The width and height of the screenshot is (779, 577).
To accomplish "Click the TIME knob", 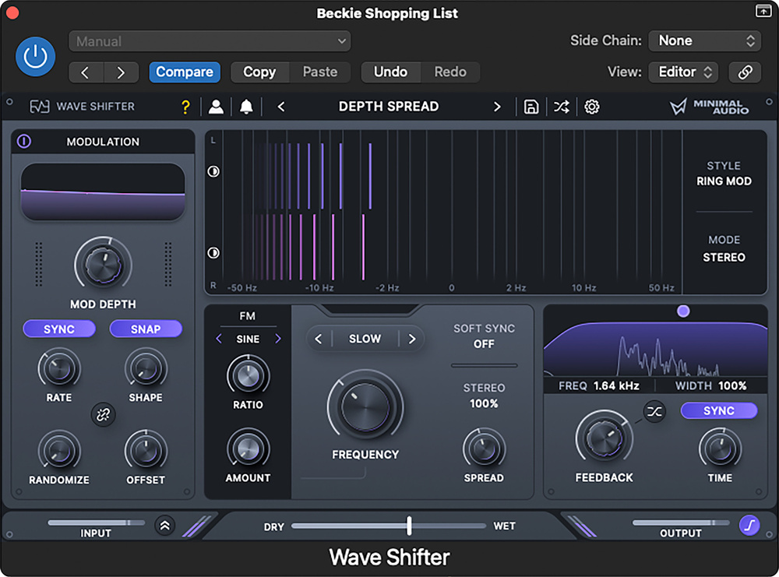I will (x=720, y=449).
